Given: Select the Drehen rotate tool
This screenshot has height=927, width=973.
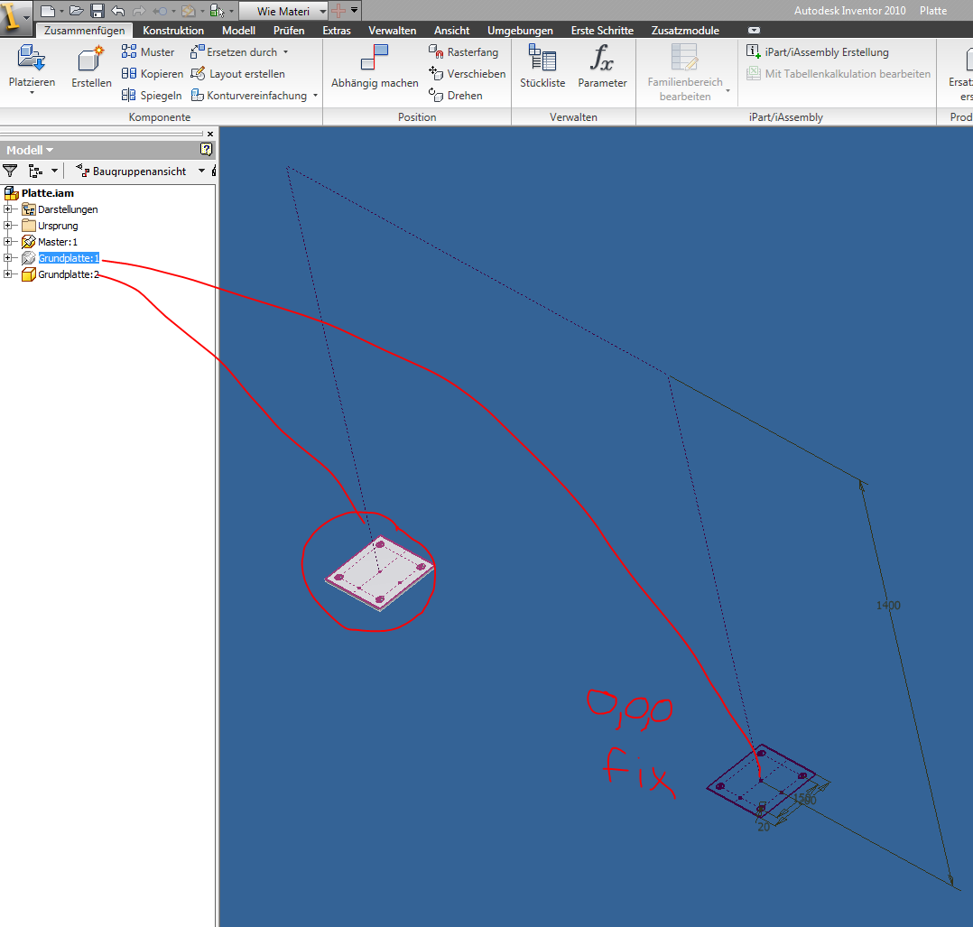Looking at the screenshot, I should tap(456, 95).
